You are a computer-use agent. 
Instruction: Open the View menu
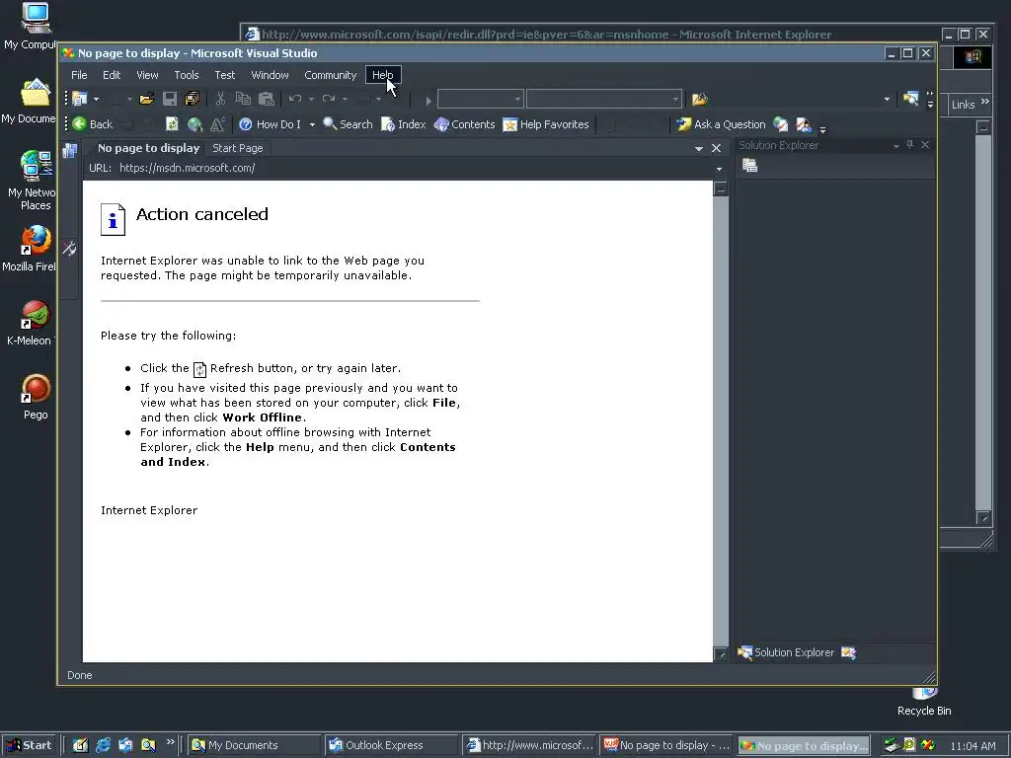click(x=147, y=75)
